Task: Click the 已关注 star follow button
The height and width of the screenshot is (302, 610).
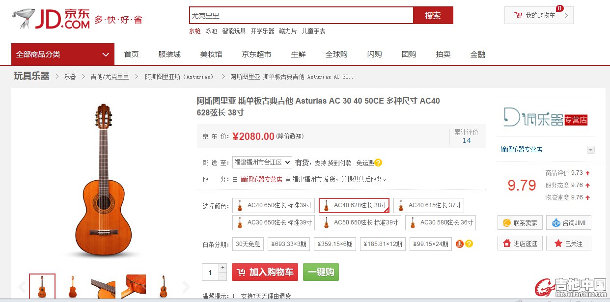Action: 569,243
